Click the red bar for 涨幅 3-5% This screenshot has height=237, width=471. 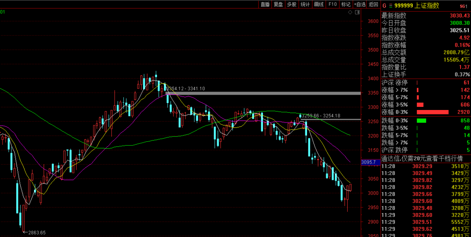(x=420, y=105)
